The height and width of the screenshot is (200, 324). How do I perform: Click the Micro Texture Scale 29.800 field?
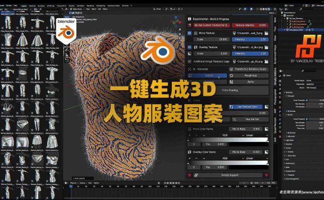212,39
